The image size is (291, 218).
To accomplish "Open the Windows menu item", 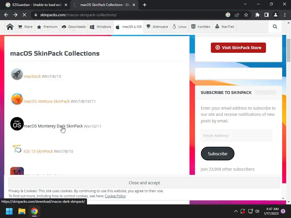I will [x=100, y=27].
